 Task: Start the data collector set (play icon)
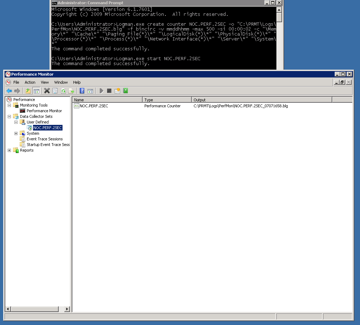(x=101, y=91)
